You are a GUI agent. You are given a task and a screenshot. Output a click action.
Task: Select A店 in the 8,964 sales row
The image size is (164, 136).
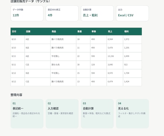[x=37, y=39]
